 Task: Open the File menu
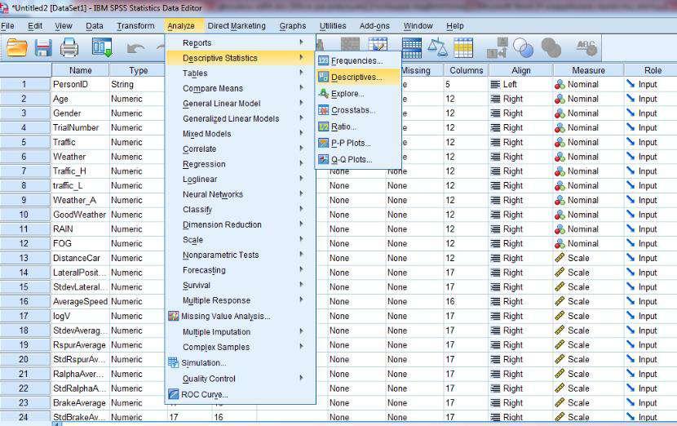pyautogui.click(x=7, y=26)
